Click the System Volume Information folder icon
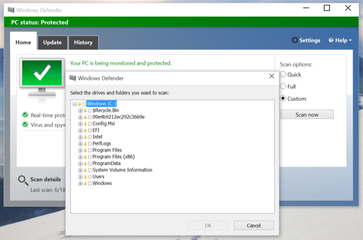 (x=85, y=170)
